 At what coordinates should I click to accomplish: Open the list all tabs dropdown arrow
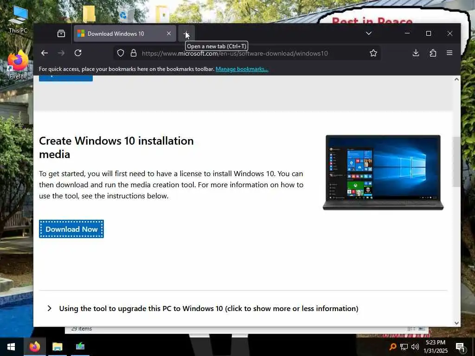tap(369, 33)
